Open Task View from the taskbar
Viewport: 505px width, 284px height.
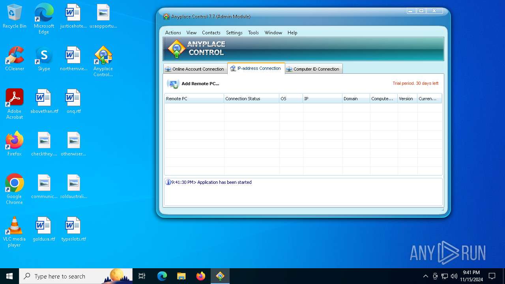click(142, 276)
